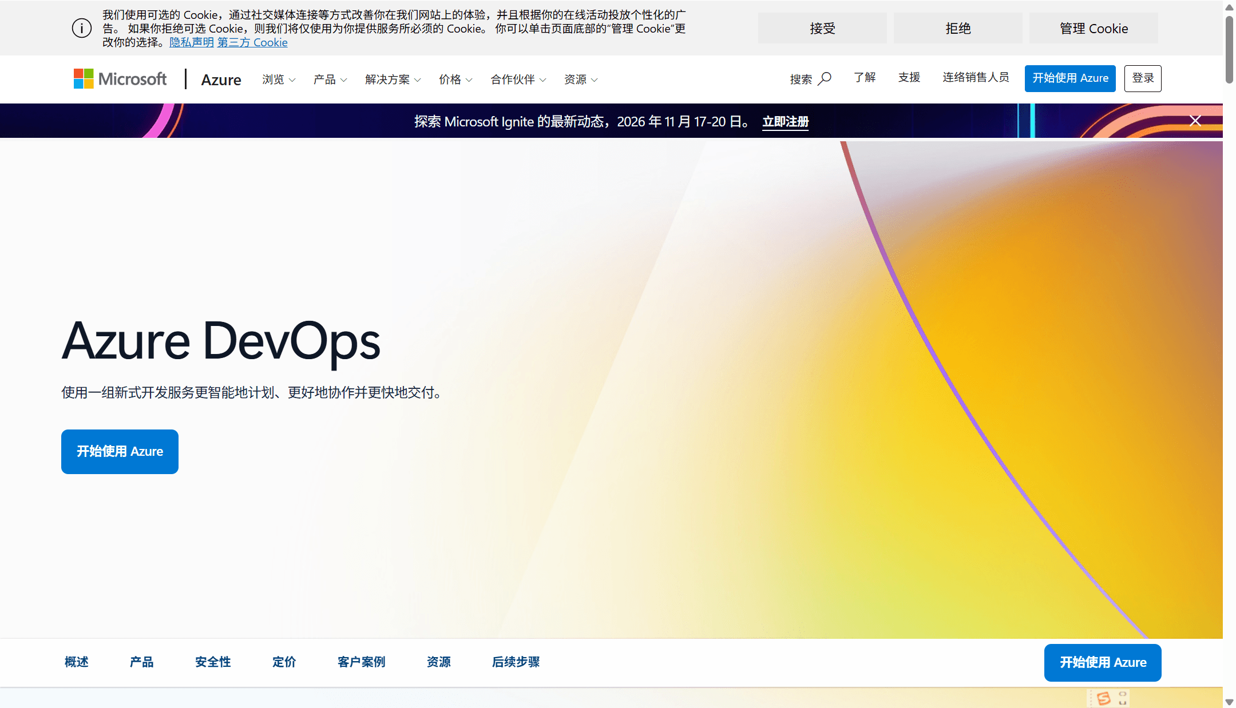This screenshot has height=708, width=1236.
Task: Expand the 资源 dropdown in top navigation
Action: 581,79
